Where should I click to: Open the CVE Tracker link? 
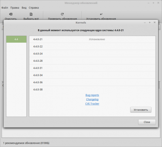tap(92, 104)
